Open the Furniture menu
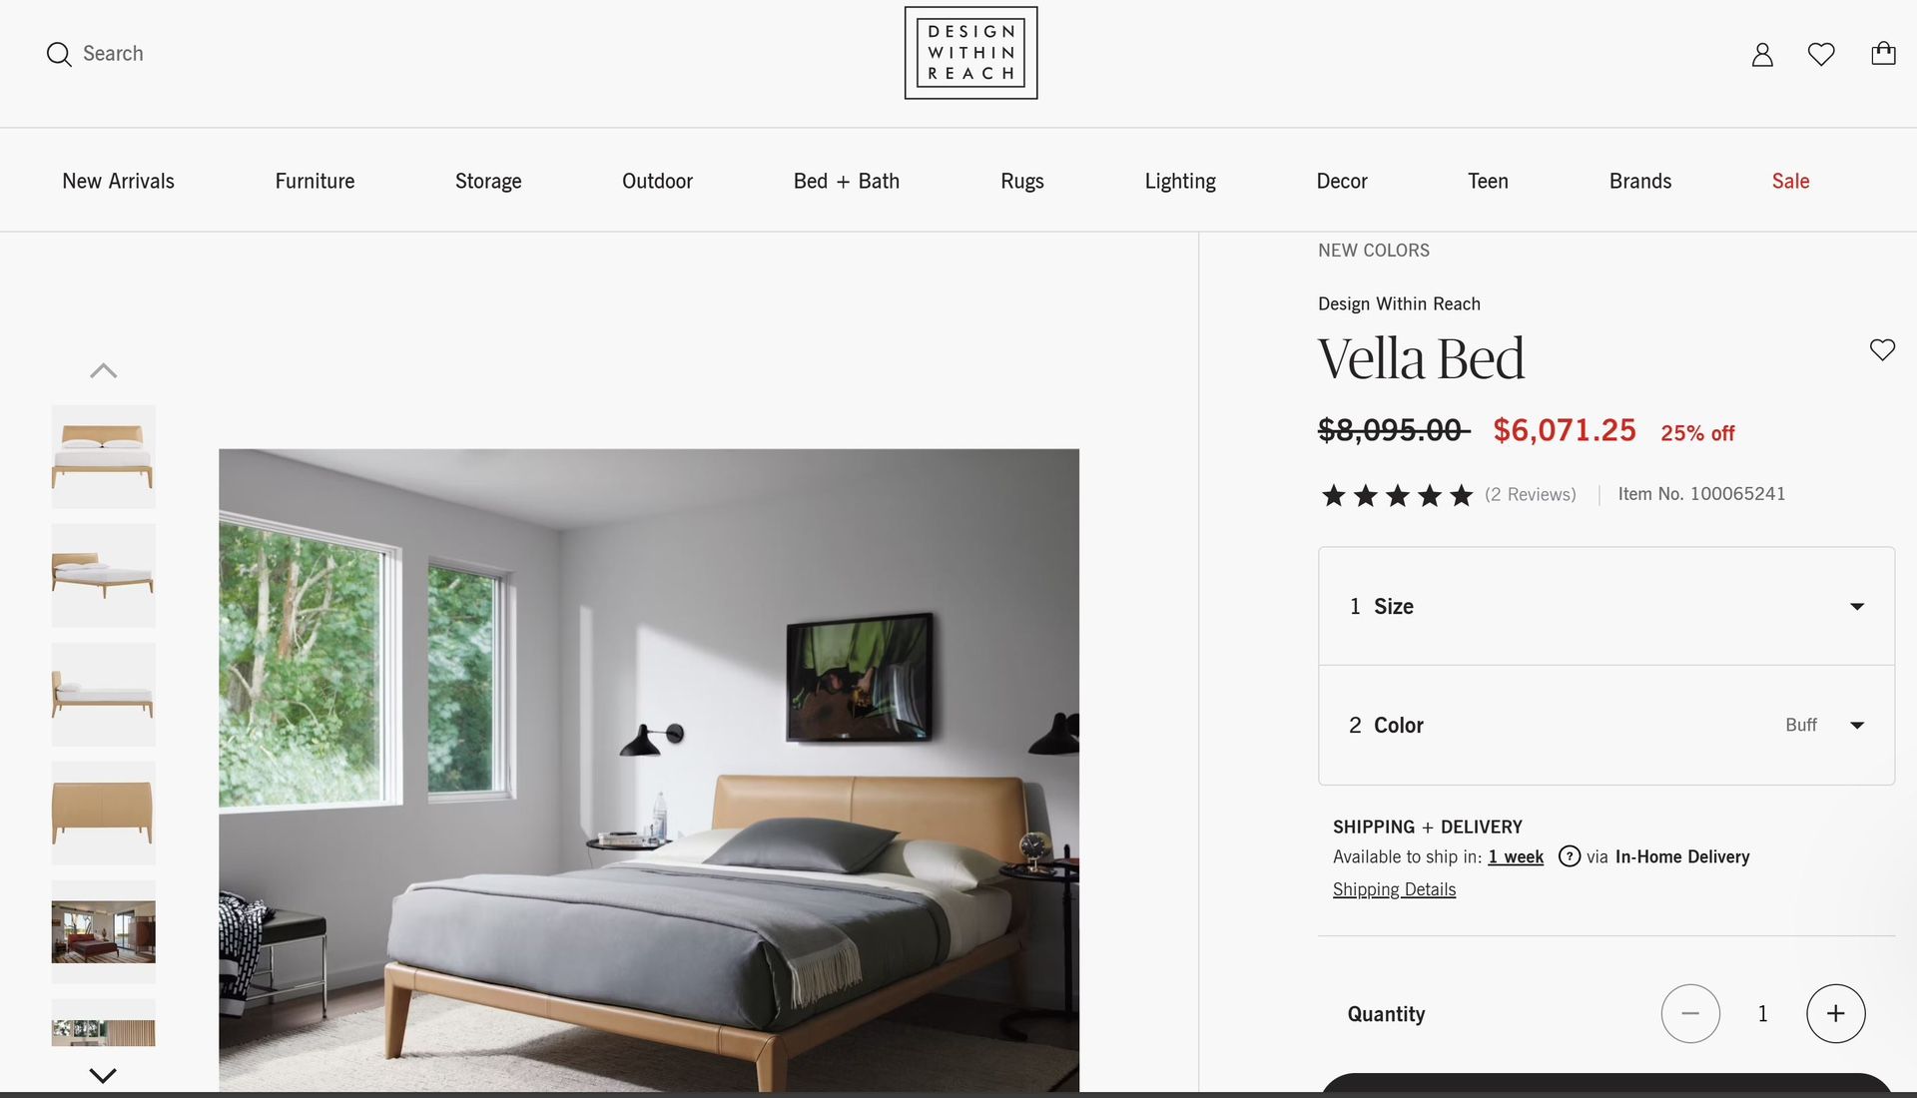Viewport: 1917px width, 1098px height. [x=315, y=181]
